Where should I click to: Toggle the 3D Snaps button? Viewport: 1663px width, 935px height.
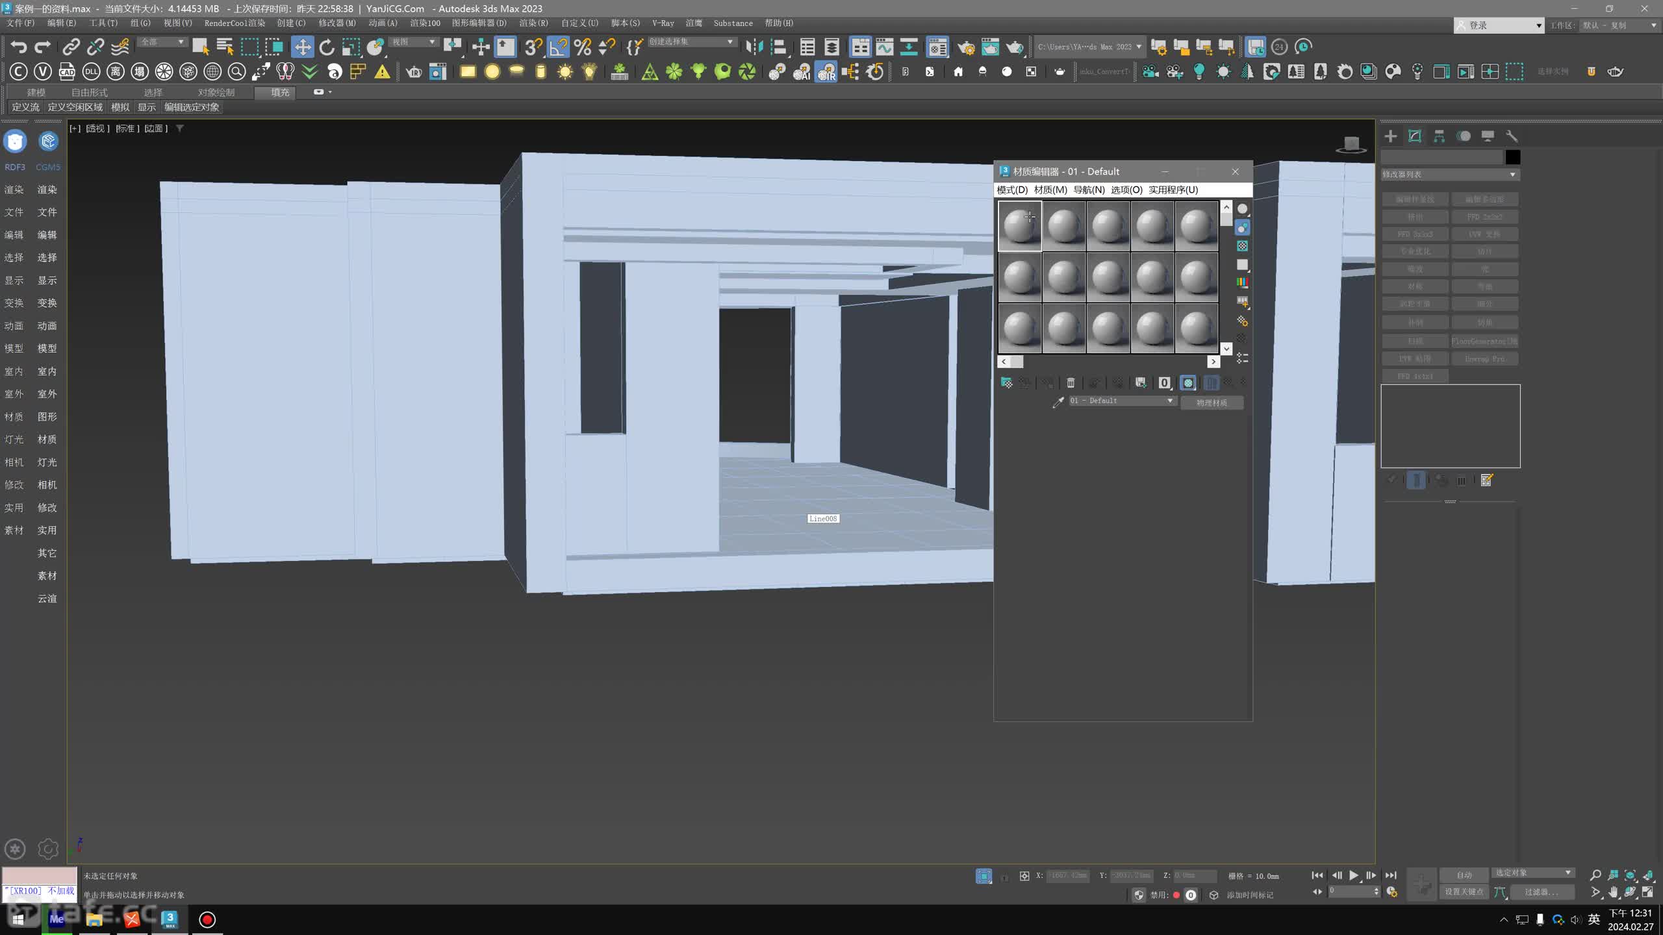click(x=533, y=47)
